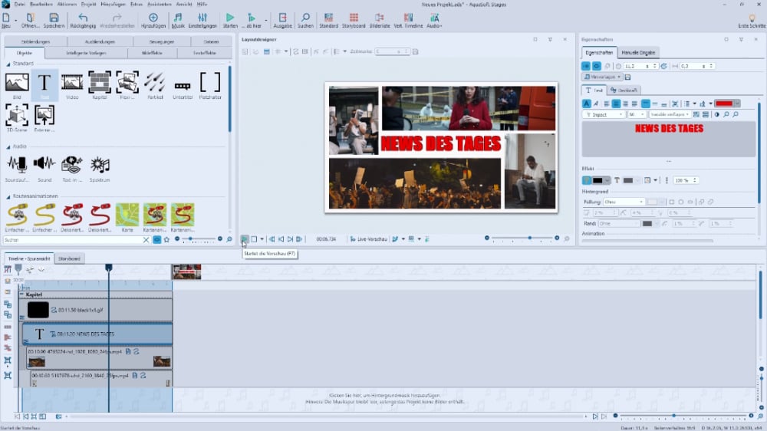This screenshot has width=767, height=431.
Task: Collapse the Kapitel track in timeline
Action: tap(21, 294)
